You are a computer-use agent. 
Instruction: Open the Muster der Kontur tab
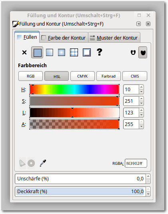[114, 38]
